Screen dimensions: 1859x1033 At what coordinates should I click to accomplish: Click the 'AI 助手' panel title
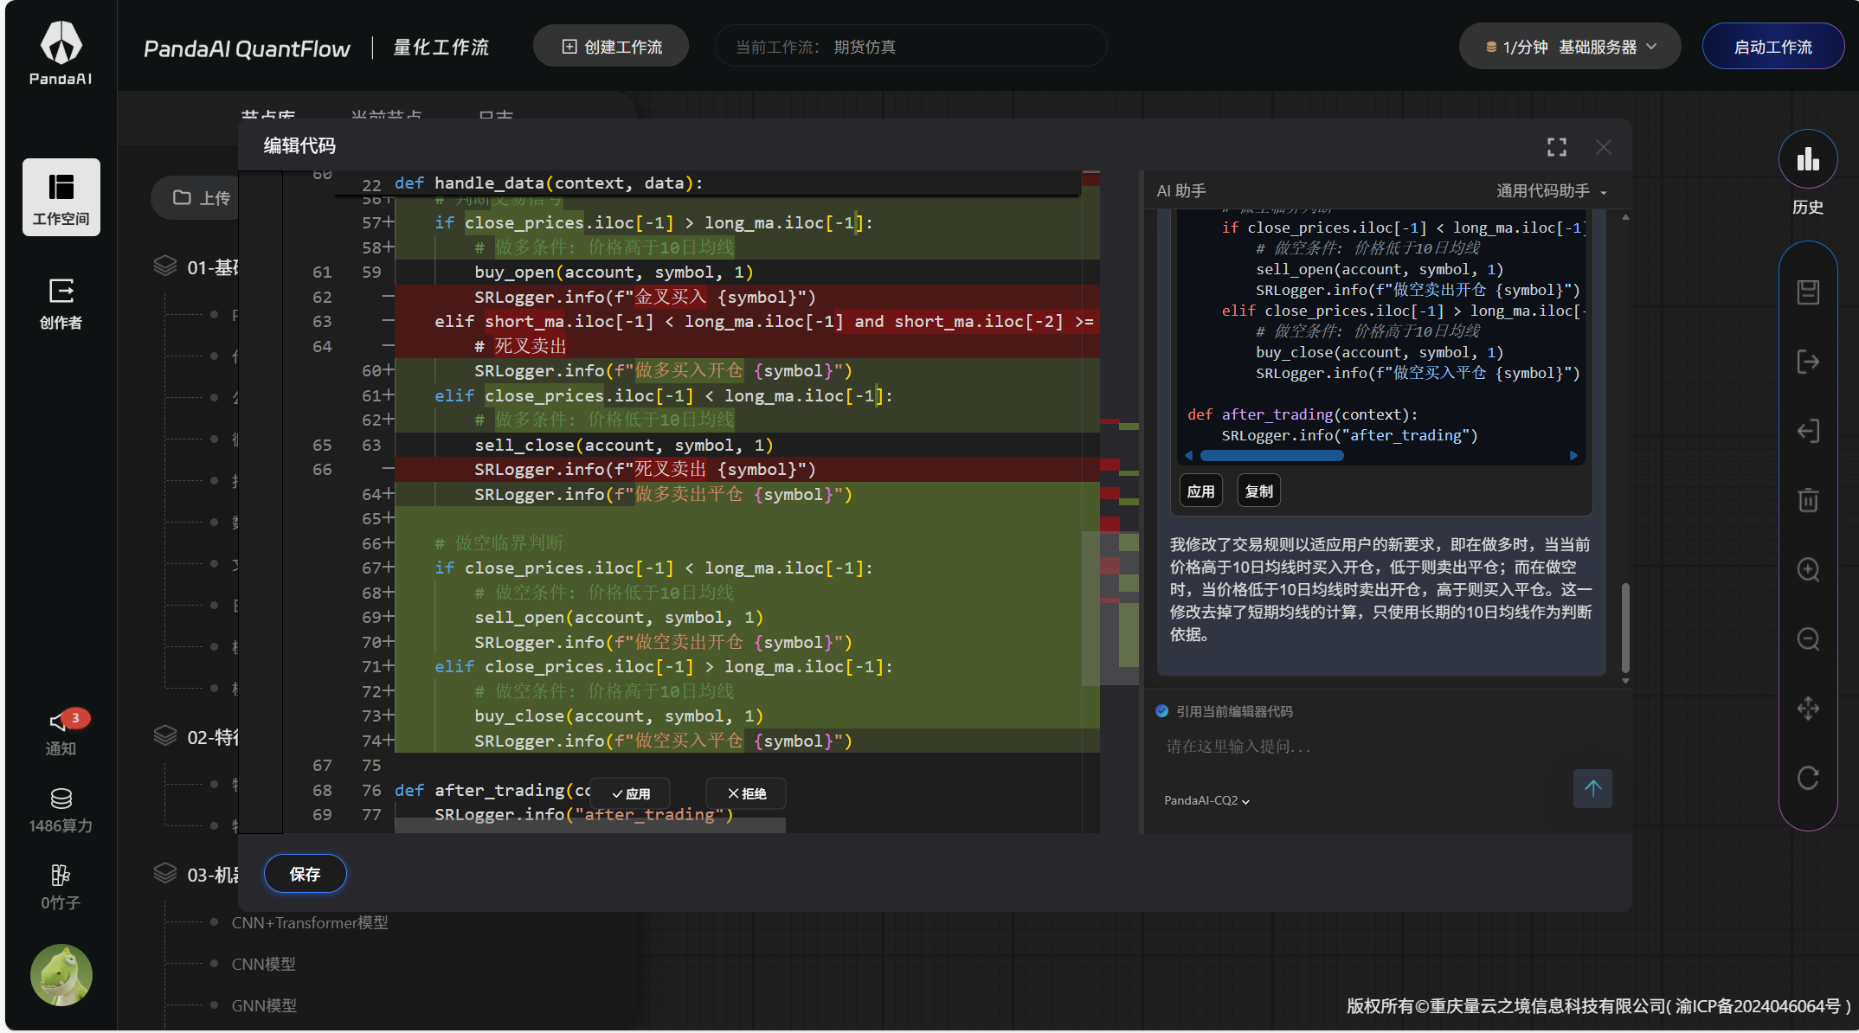click(x=1181, y=191)
